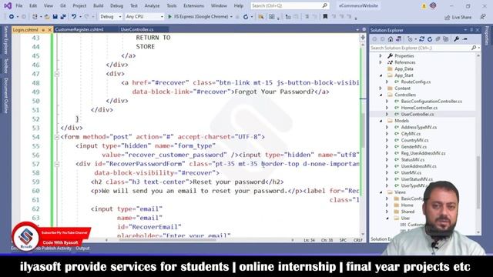493x277 pixels.
Task: Click the Navigate Backward toolbar icon
Action: click(x=12, y=17)
